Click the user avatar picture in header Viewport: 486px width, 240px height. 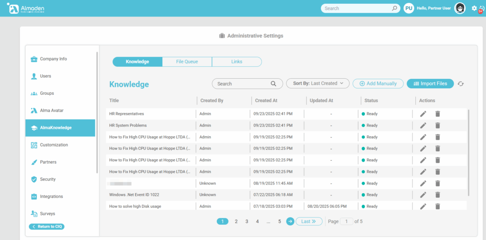coord(460,8)
